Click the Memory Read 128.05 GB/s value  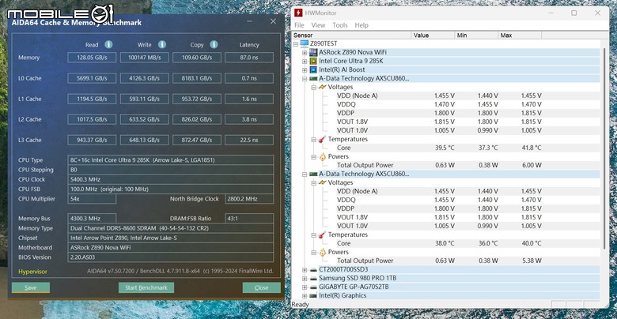pyautogui.click(x=92, y=58)
